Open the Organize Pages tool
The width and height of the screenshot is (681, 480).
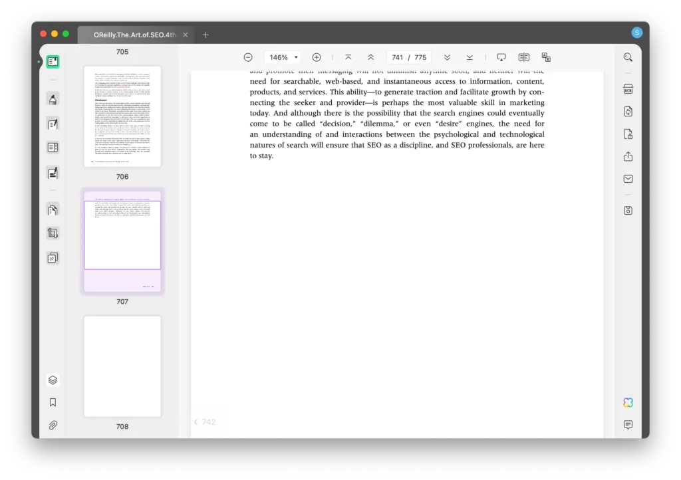click(53, 211)
